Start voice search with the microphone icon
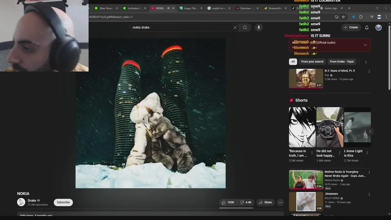The width and height of the screenshot is (391, 220). pyautogui.click(x=259, y=28)
